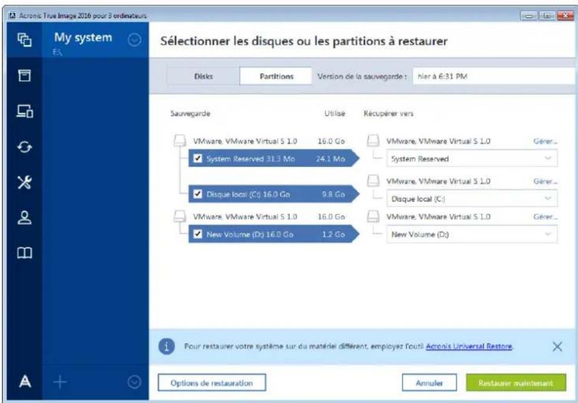Open the Backup section icon in sidebar
The width and height of the screenshot is (578, 403).
[24, 39]
